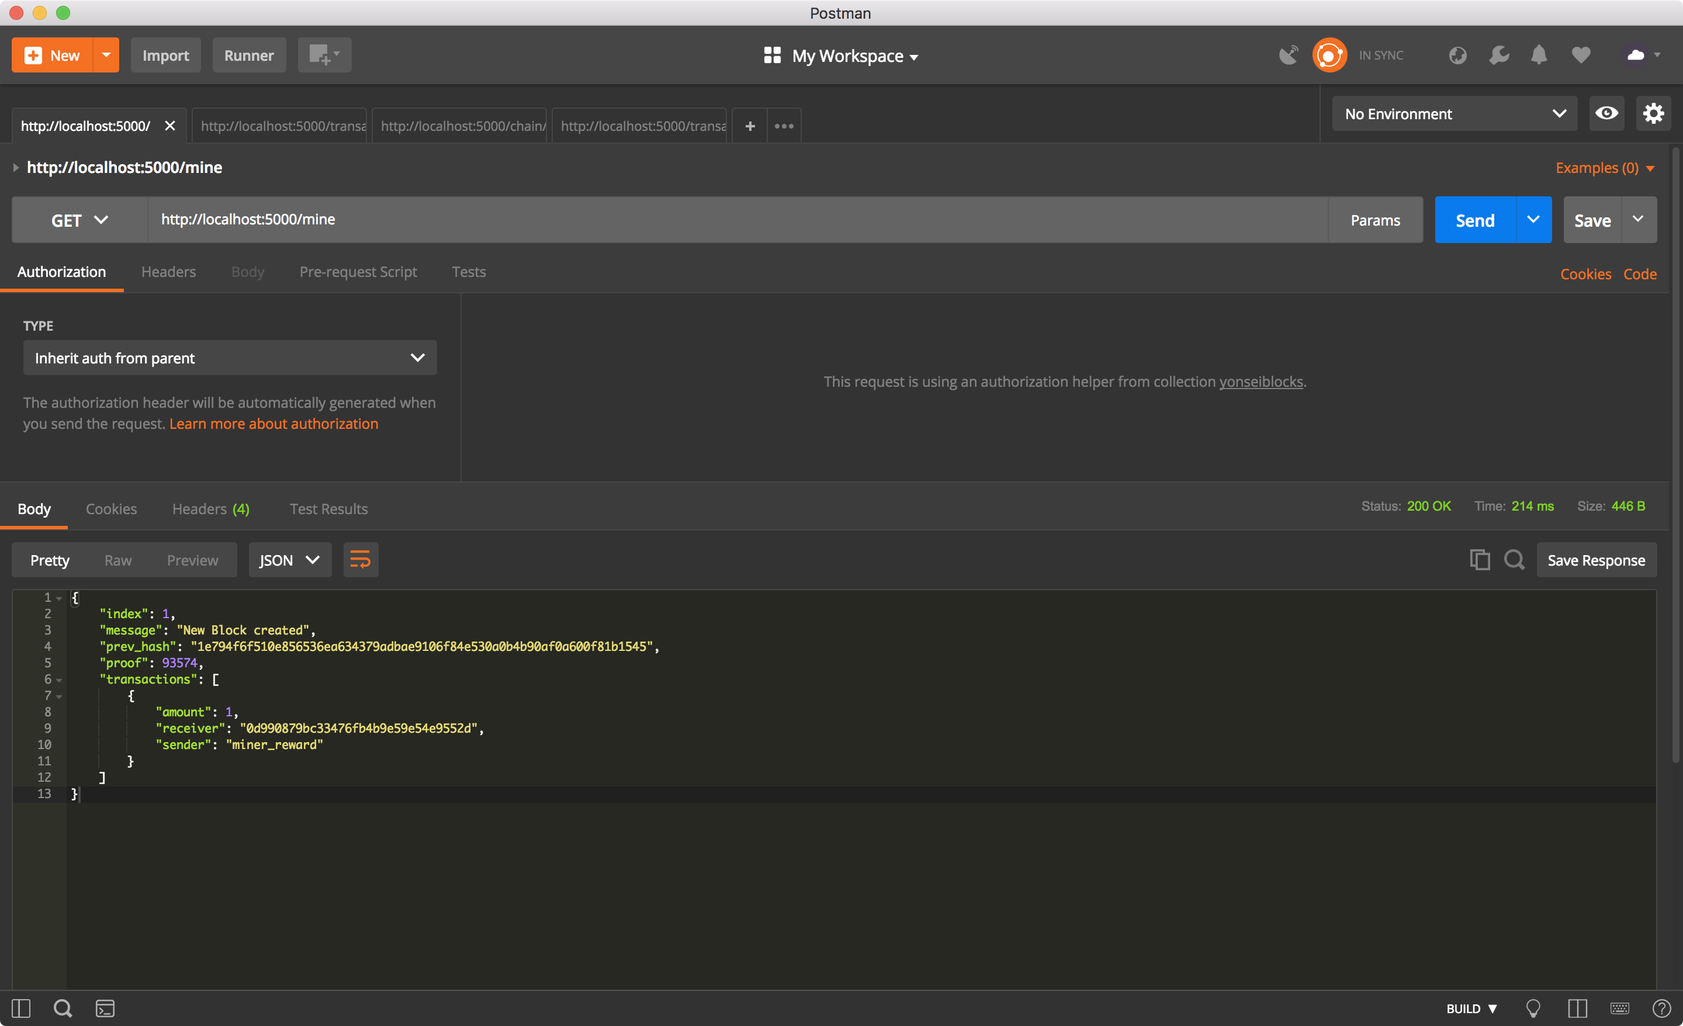Viewport: 1683px width, 1026px height.
Task: Open the Send options arrow
Action: point(1533,220)
